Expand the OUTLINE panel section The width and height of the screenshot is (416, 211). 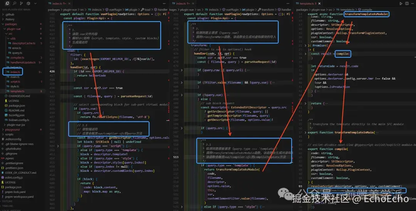pyautogui.click(x=7, y=201)
